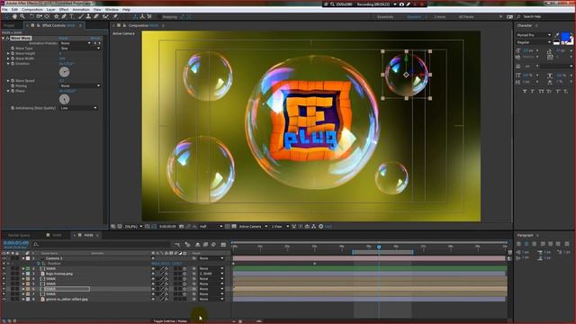Take a snapshot with viewer camera icon
Screen dimensions: 576x324
(182, 226)
